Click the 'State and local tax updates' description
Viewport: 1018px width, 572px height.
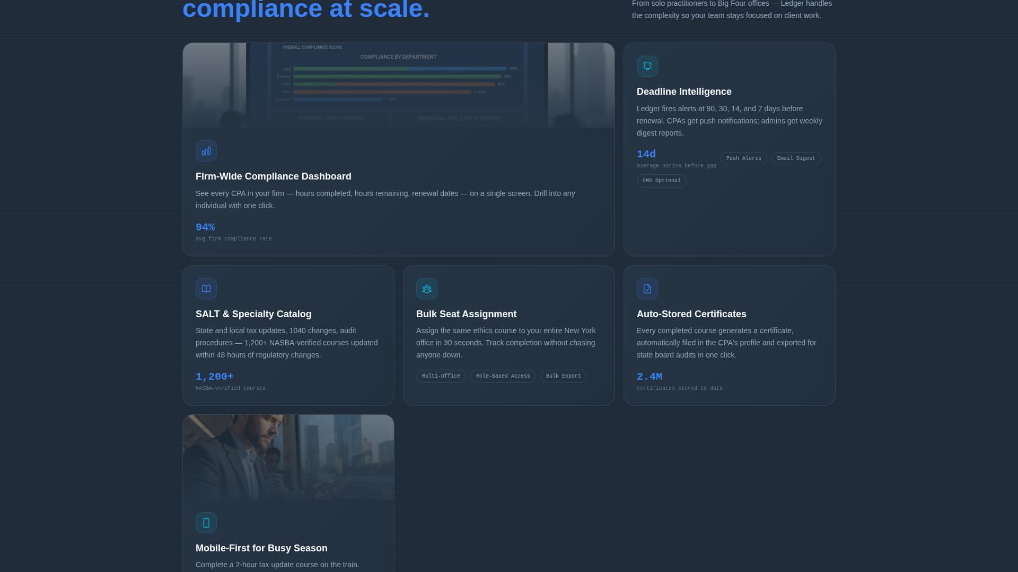tap(287, 343)
